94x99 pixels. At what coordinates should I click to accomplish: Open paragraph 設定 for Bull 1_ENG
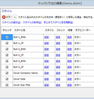pos(70,37)
